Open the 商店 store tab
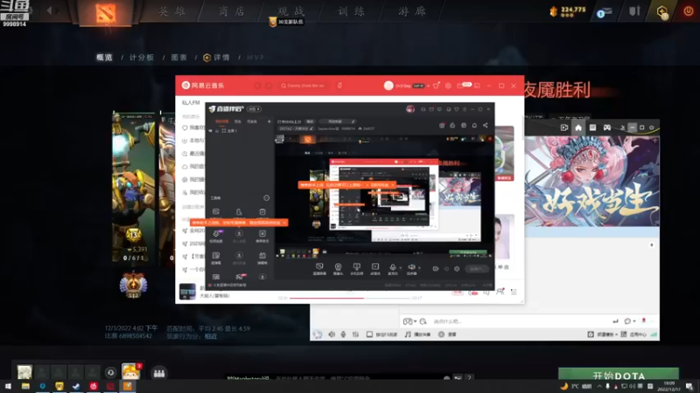The image size is (700, 393). tap(232, 11)
